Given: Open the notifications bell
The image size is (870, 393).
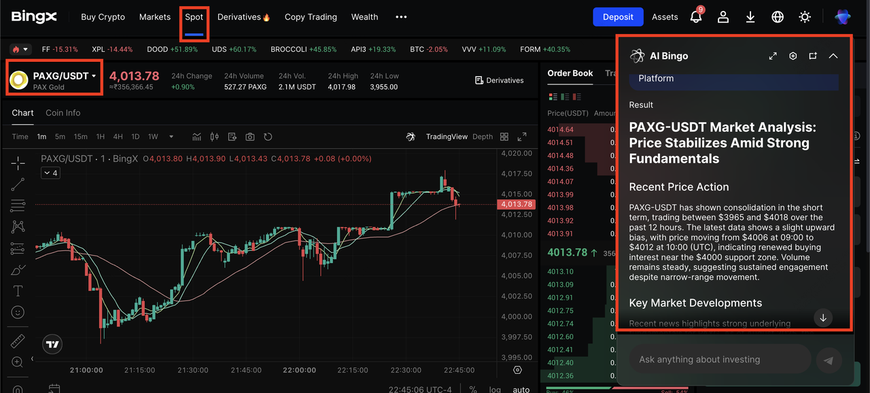Looking at the screenshot, I should (695, 17).
